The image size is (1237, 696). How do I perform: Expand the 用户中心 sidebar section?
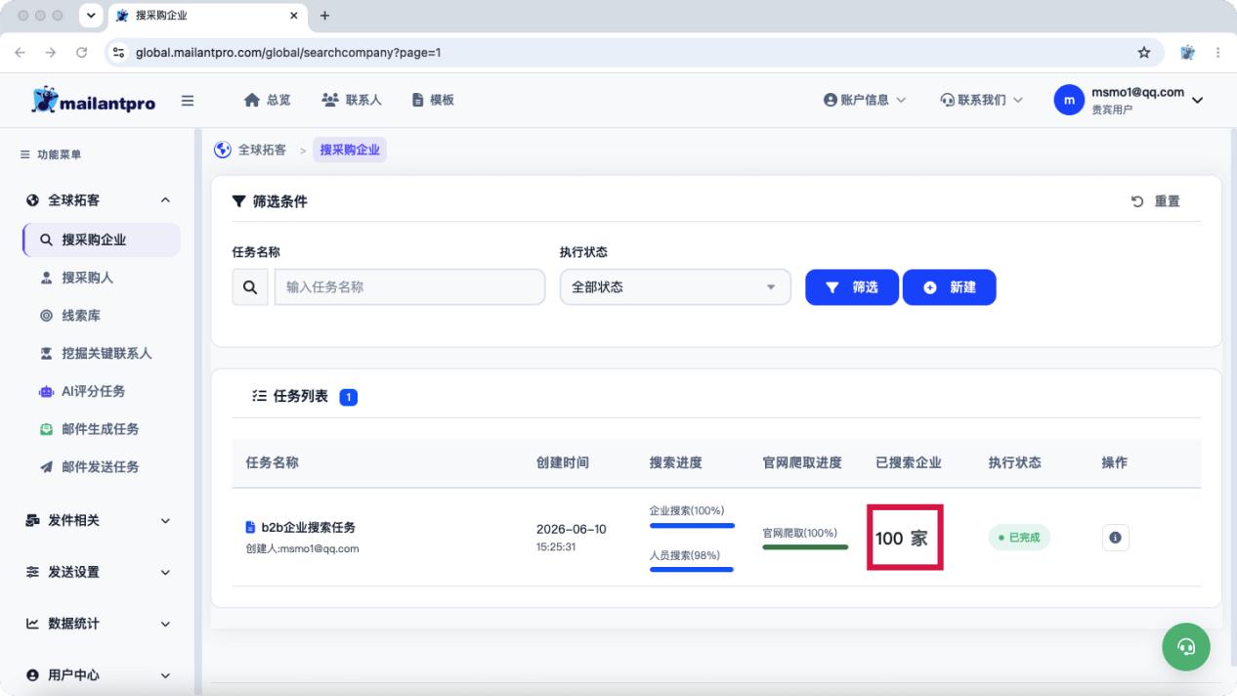[100, 675]
